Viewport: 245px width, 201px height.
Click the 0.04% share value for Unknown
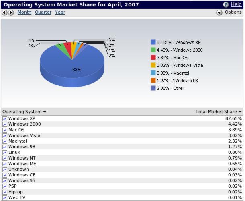pos(235,169)
